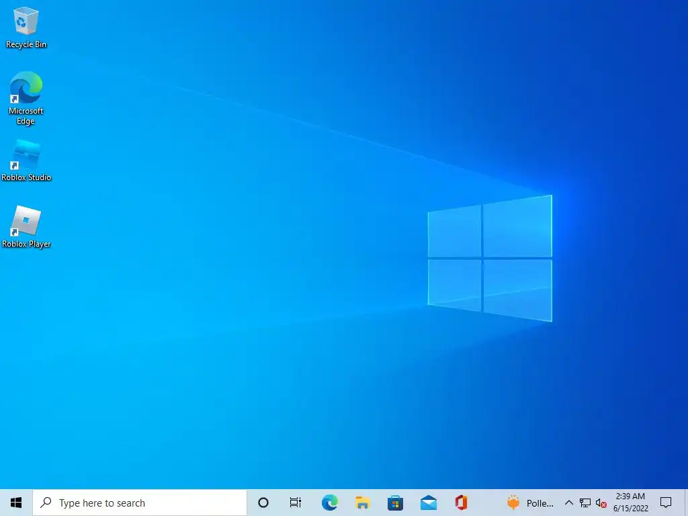
Task: Click the Type here to search box
Action: tap(140, 503)
